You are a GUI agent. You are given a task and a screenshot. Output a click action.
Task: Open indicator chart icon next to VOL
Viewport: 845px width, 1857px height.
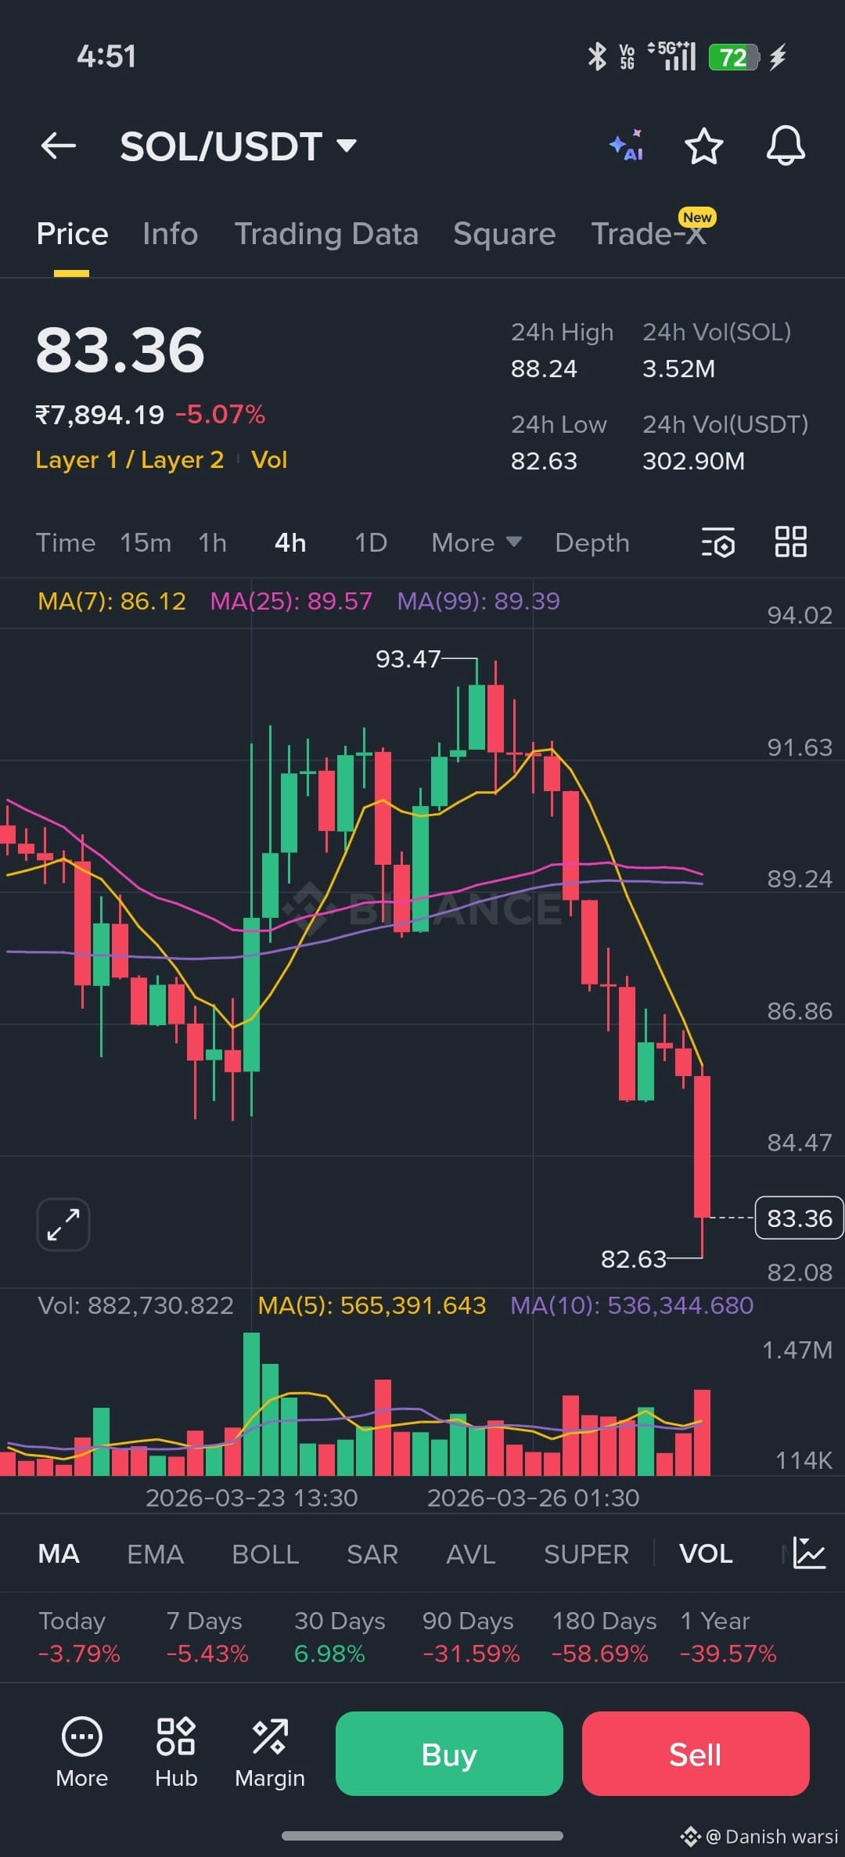click(x=809, y=1553)
